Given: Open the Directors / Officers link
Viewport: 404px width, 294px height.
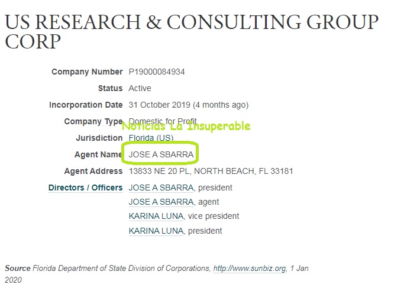Looking at the screenshot, I should [x=86, y=188].
